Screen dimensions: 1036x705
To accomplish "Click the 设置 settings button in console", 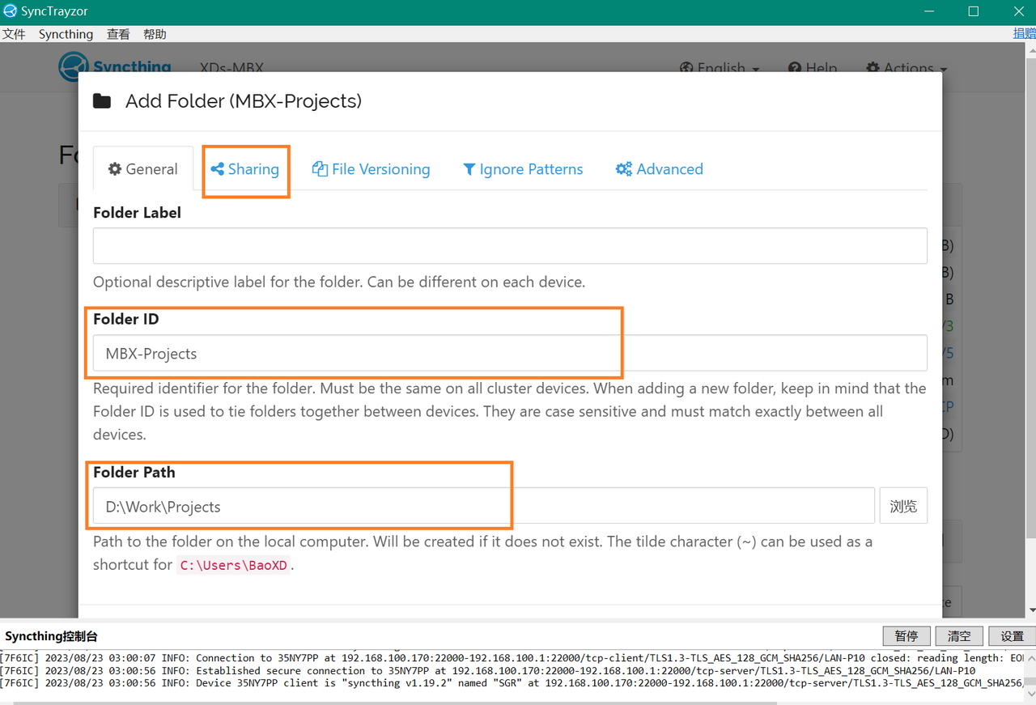I will (1013, 636).
